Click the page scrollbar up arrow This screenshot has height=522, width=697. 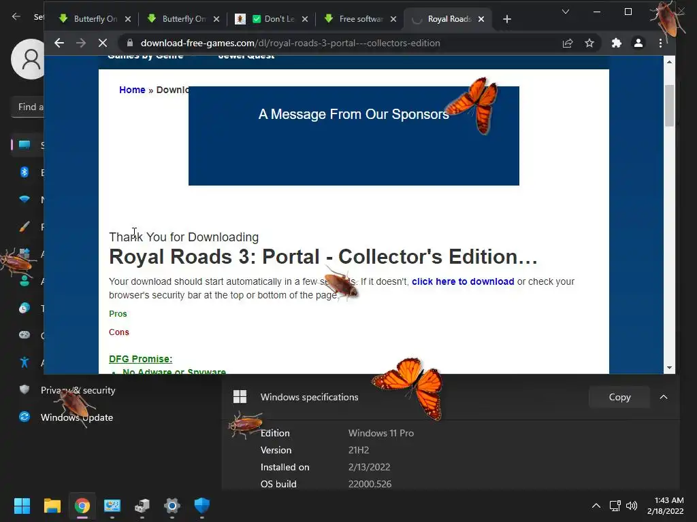pyautogui.click(x=670, y=62)
